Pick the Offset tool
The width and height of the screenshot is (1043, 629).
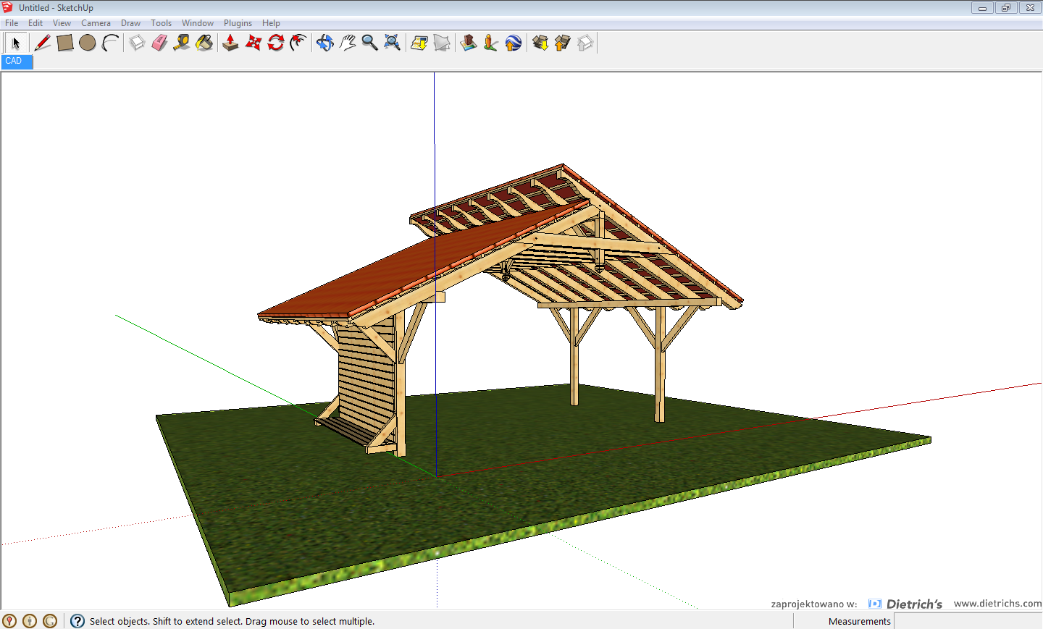pyautogui.click(x=298, y=43)
